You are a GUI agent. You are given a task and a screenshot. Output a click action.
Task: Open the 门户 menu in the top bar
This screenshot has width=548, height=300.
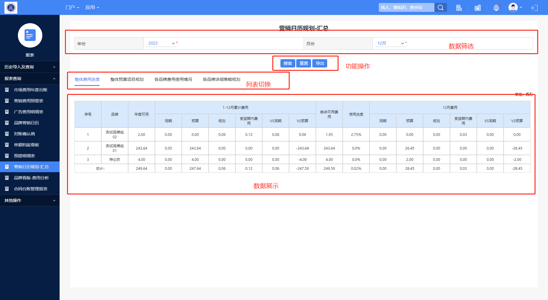72,7
